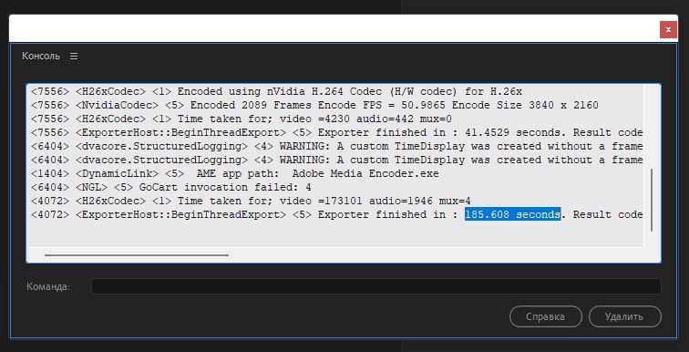Close the console window with X

668,30
